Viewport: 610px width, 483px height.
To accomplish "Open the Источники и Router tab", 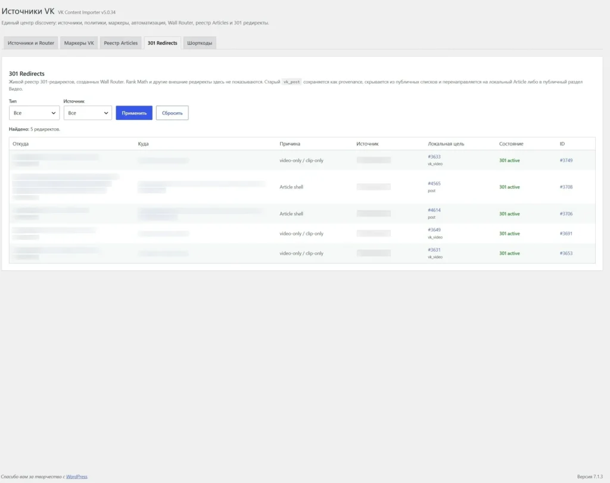I will (31, 43).
